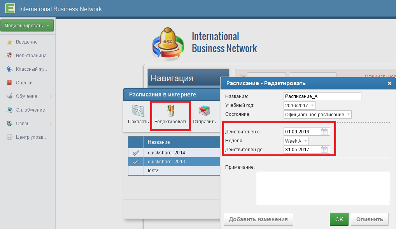This screenshot has width=396, height=229.
Task: Click the Отменить button
Action: 370,219
